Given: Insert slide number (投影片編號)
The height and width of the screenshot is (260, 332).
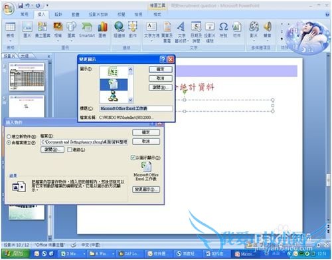Looking at the screenshot, I should coord(209,32).
